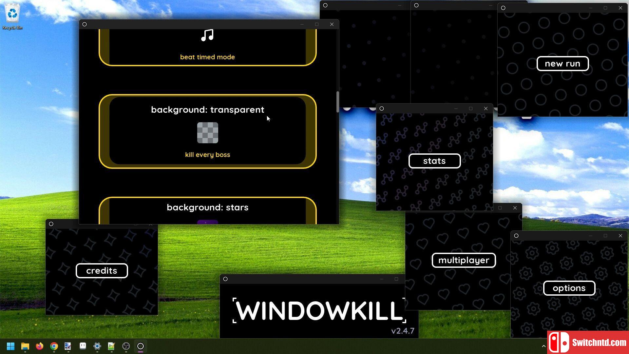The height and width of the screenshot is (354, 629).
Task: Select the transparent background checkerboard icon
Action: coord(207,133)
